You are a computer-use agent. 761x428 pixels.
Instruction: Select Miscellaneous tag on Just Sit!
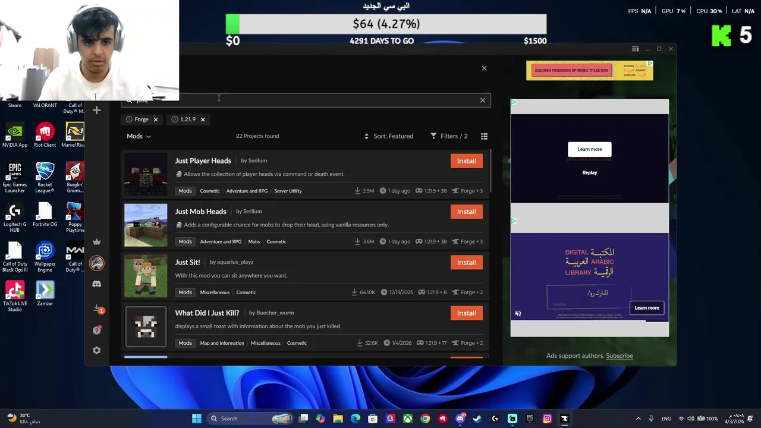215,292
